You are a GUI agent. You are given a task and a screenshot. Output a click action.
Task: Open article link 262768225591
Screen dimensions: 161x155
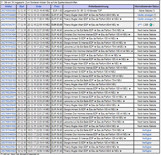[x=8, y=147]
